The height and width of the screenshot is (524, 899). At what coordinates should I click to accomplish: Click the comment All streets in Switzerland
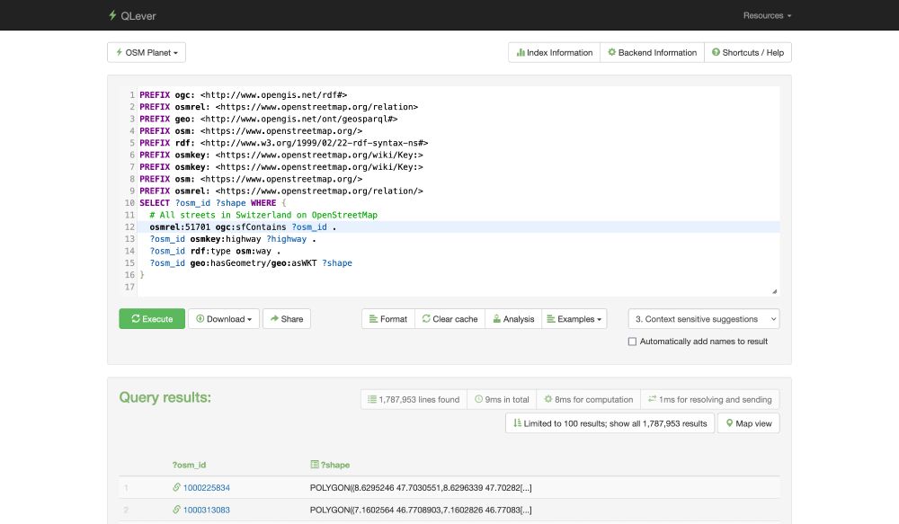coord(263,215)
